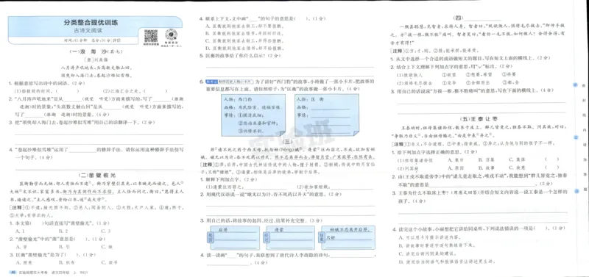Click the 西门豹 character card
Viewport: 589px width, 277px height.
pyautogui.click(x=253, y=115)
